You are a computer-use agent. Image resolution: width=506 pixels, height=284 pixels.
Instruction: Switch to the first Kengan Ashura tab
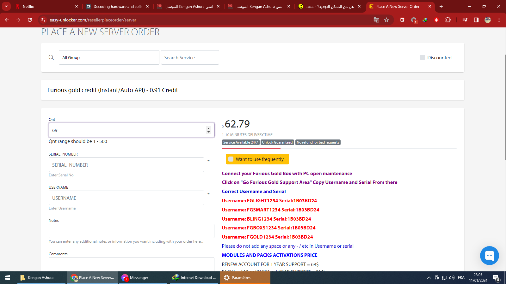(188, 6)
